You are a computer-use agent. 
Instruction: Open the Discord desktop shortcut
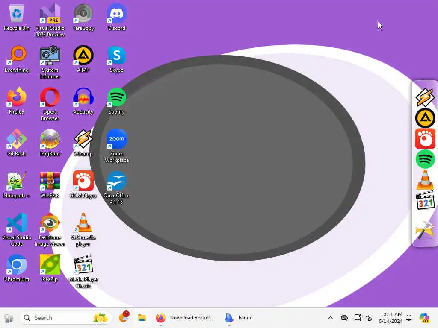[x=116, y=17]
